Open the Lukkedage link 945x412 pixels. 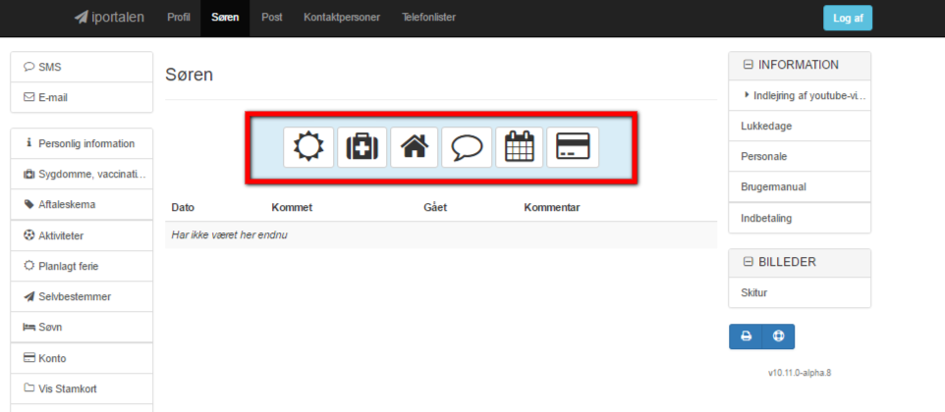pos(800,127)
